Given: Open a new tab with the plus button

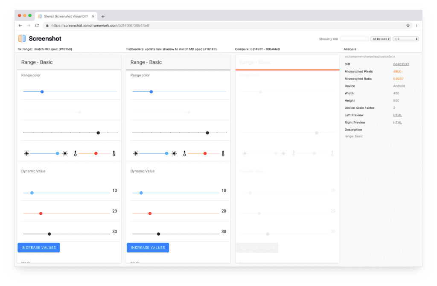Looking at the screenshot, I should 103,16.
